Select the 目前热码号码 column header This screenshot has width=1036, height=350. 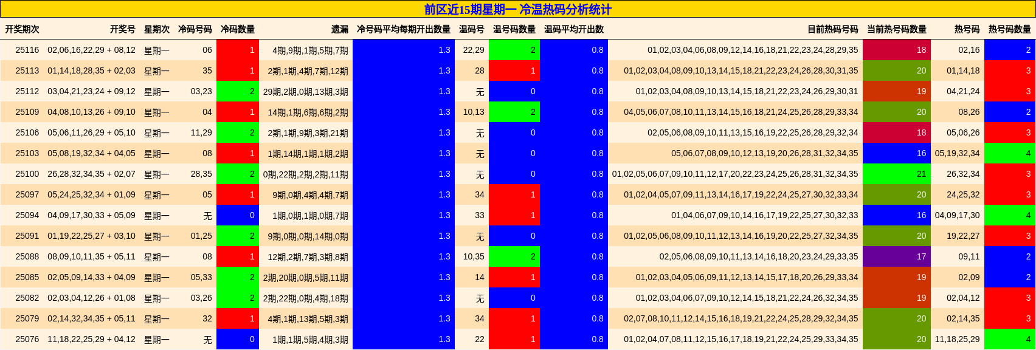click(x=832, y=29)
